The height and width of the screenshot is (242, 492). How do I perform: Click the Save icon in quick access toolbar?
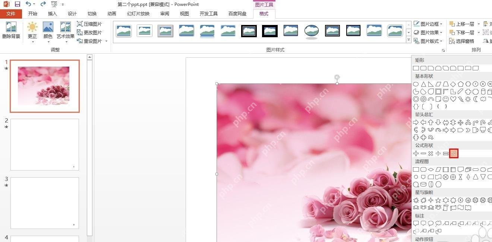17,4
